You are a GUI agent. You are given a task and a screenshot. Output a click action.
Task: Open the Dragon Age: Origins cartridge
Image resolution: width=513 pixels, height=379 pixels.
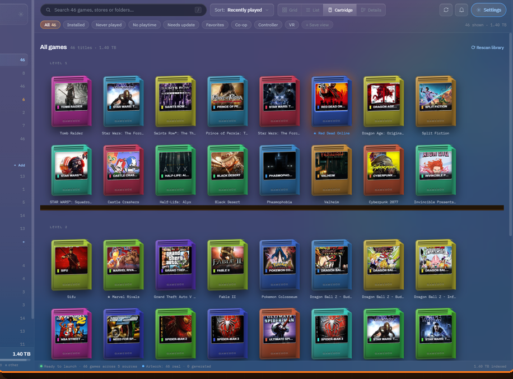(x=384, y=101)
